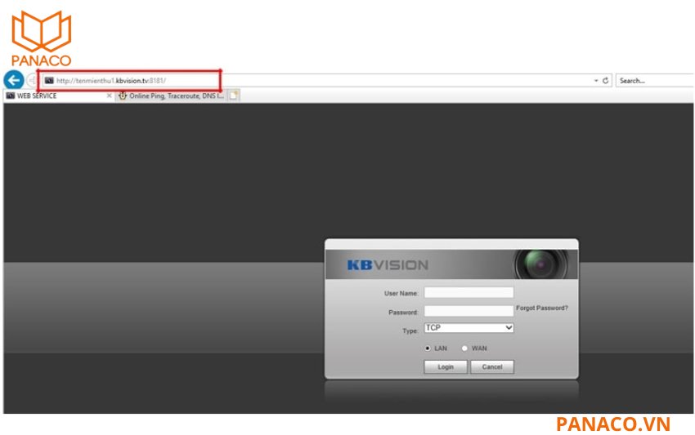
Task: Open a new browser tab
Action: pyautogui.click(x=234, y=95)
